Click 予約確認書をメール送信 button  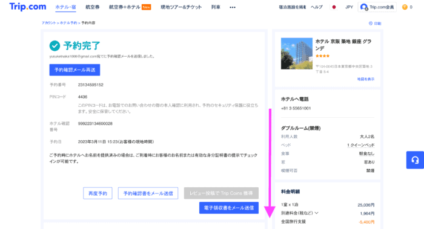tap(148, 193)
